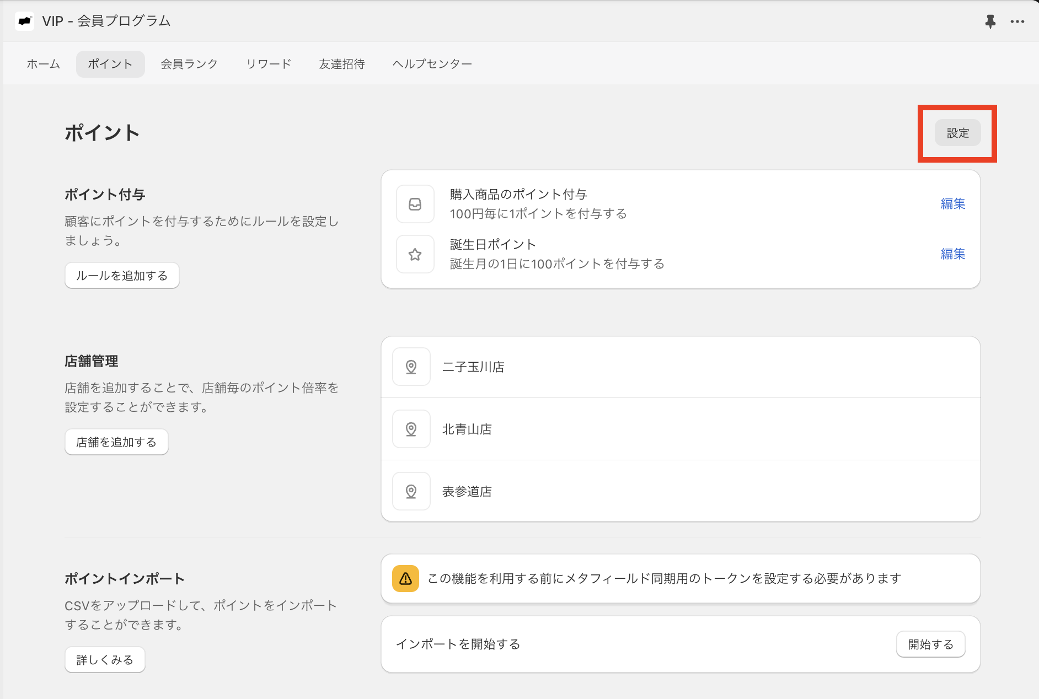Open the three-dot more options menu
The image size is (1039, 699).
click(x=1017, y=21)
